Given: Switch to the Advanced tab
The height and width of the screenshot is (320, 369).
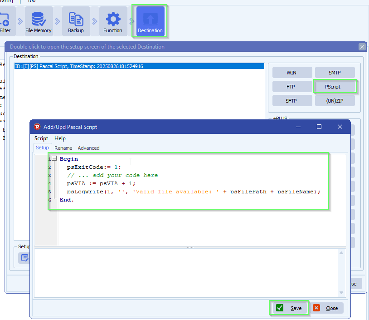Looking at the screenshot, I should 88,148.
